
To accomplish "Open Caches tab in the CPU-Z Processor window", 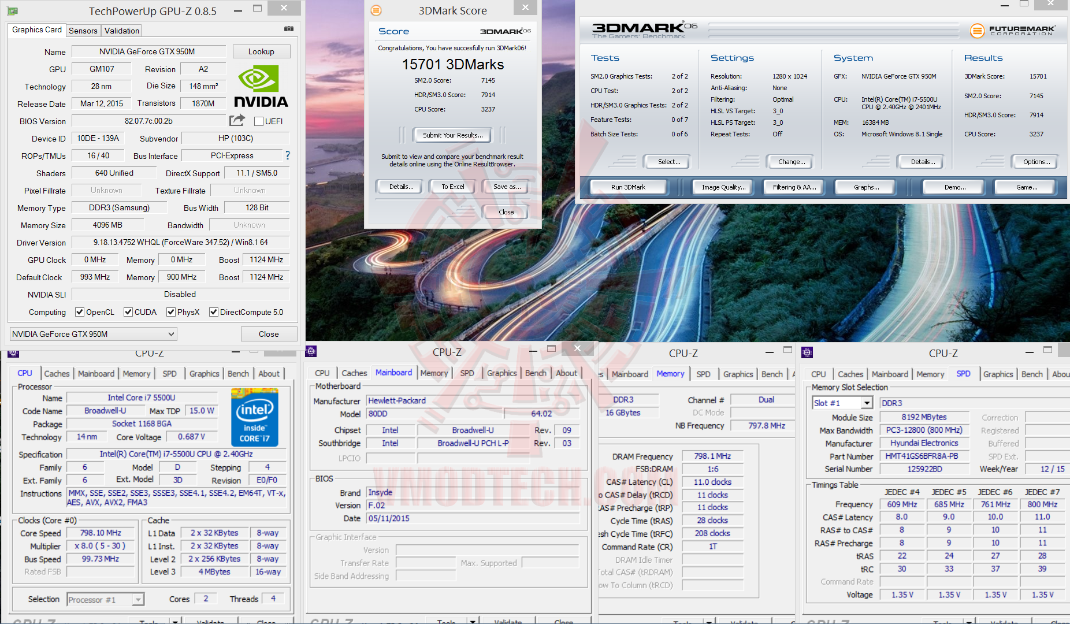I will point(57,374).
